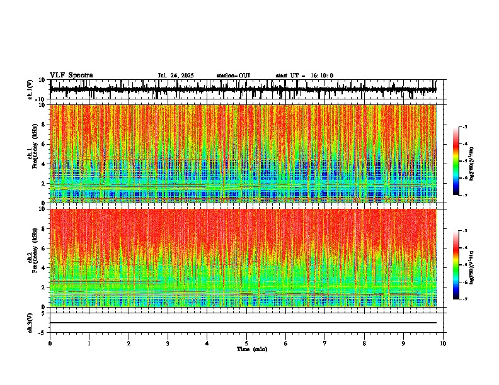The width and height of the screenshot is (499, 385).
Task: Click the ch.1 color scale bar
Action: pyautogui.click(x=456, y=161)
